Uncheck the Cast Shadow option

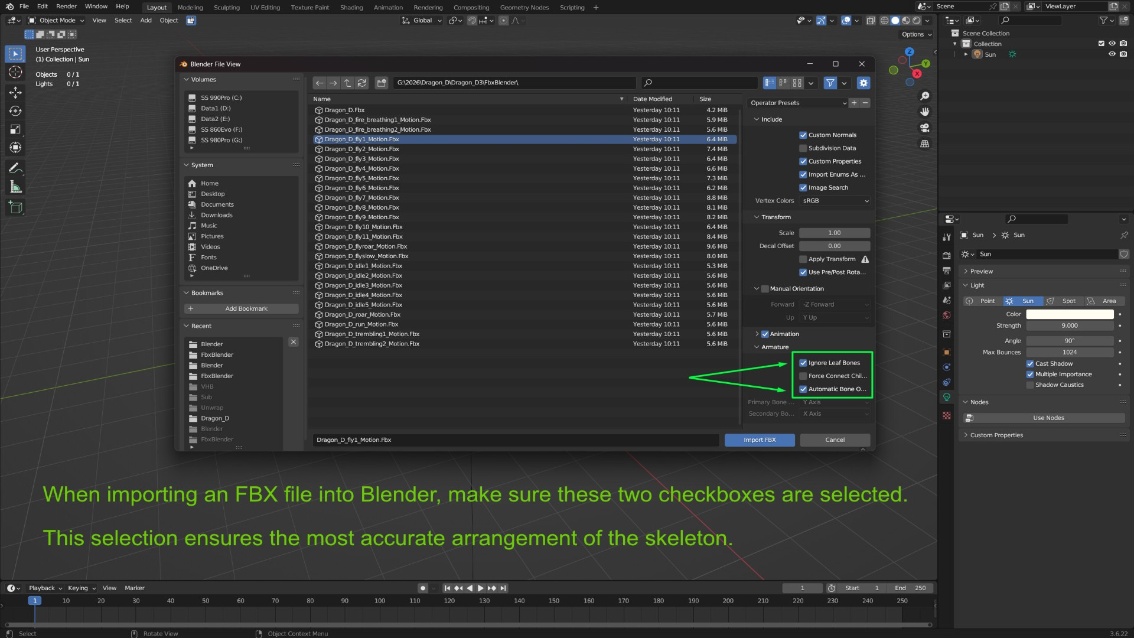point(1030,364)
